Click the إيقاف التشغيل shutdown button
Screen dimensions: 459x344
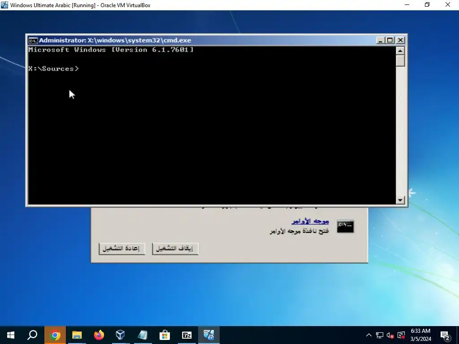[175, 249]
